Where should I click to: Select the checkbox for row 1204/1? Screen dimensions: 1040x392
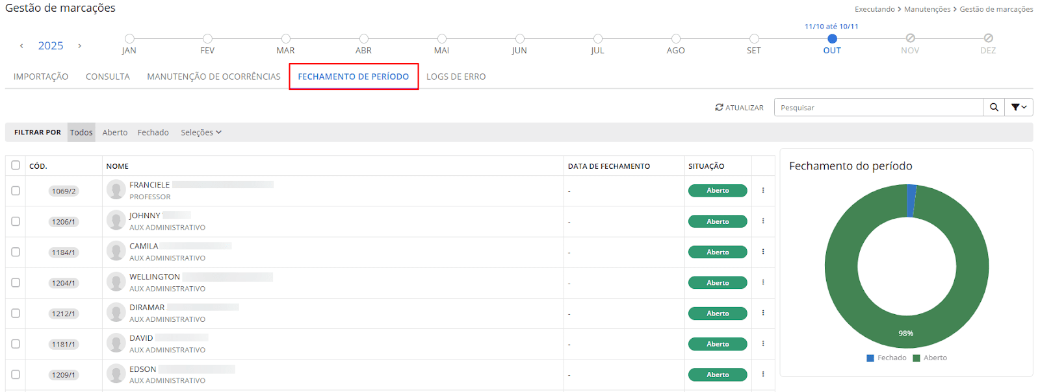pyautogui.click(x=16, y=283)
